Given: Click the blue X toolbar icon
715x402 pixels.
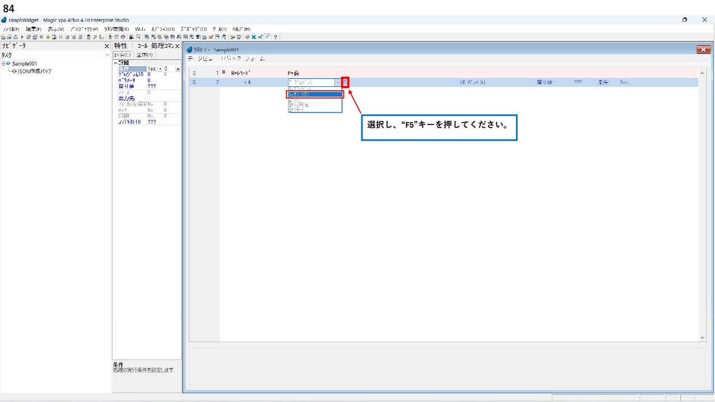Looking at the screenshot, I should 254,37.
